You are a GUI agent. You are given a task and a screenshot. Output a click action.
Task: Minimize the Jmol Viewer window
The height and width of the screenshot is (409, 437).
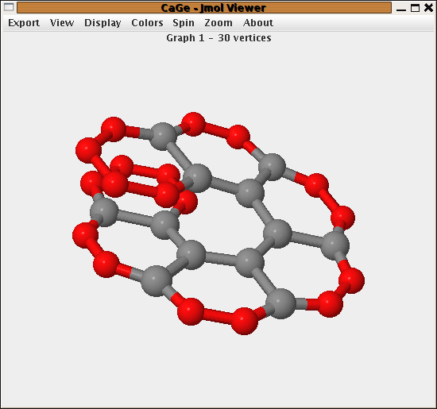[401, 9]
